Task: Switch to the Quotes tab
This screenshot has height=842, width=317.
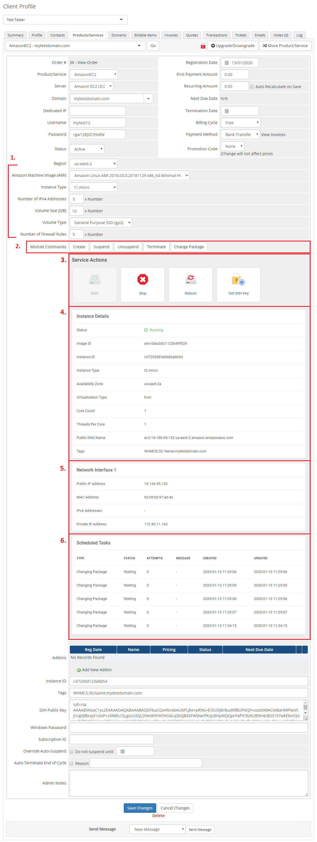Action: (192, 35)
